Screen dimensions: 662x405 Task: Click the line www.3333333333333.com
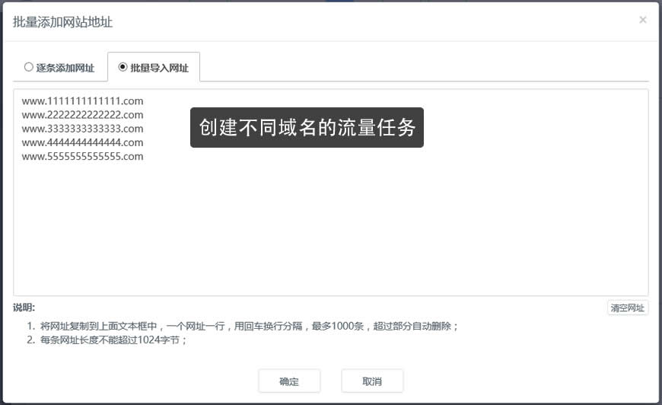tap(82, 129)
